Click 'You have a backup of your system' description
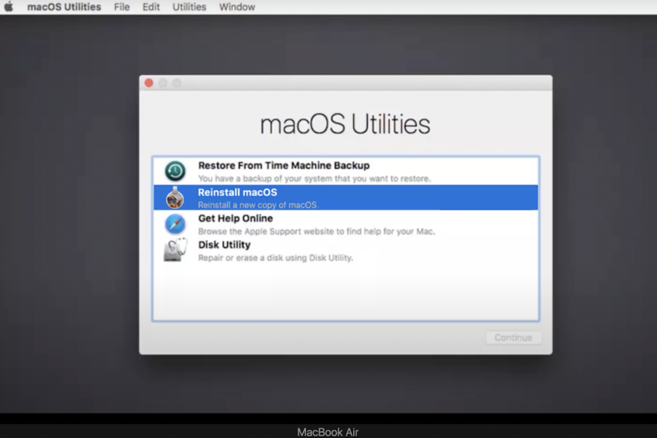The image size is (657, 438). [314, 178]
